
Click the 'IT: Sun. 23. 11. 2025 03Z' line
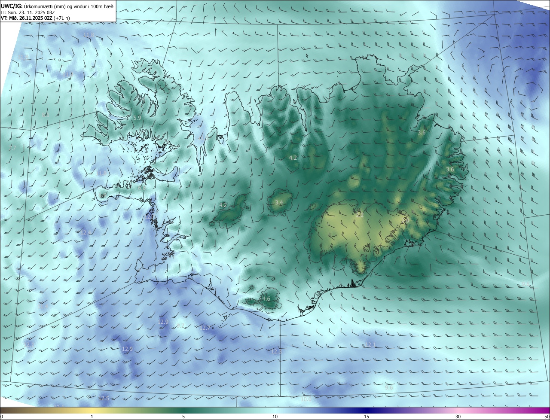[x=28, y=12]
